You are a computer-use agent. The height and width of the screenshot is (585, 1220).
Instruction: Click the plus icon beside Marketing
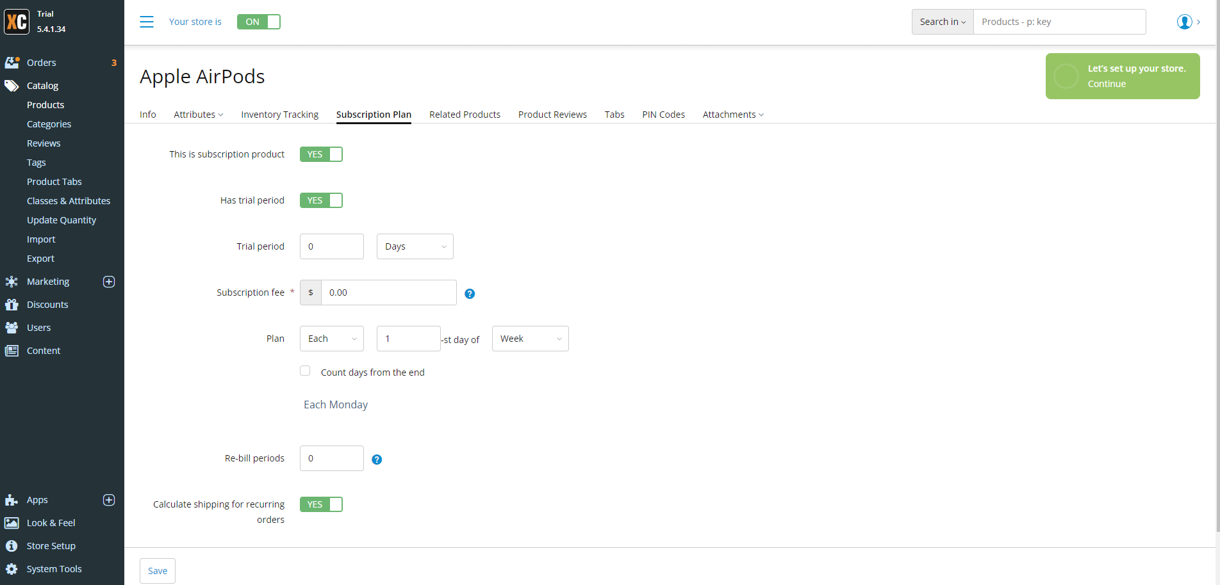(x=109, y=282)
